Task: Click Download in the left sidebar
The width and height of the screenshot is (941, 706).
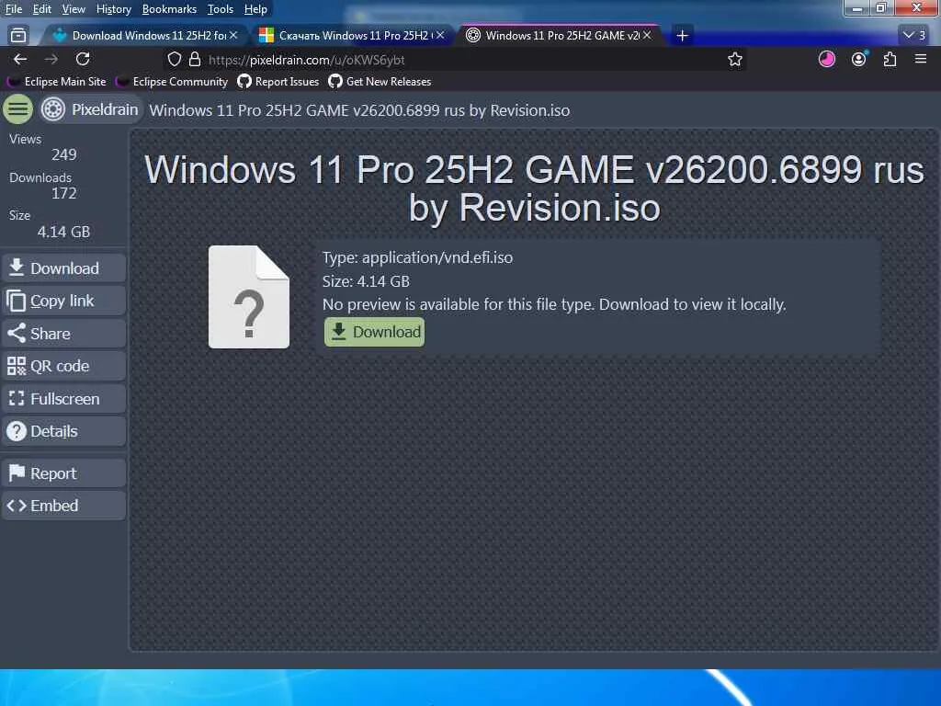Action: click(x=63, y=268)
